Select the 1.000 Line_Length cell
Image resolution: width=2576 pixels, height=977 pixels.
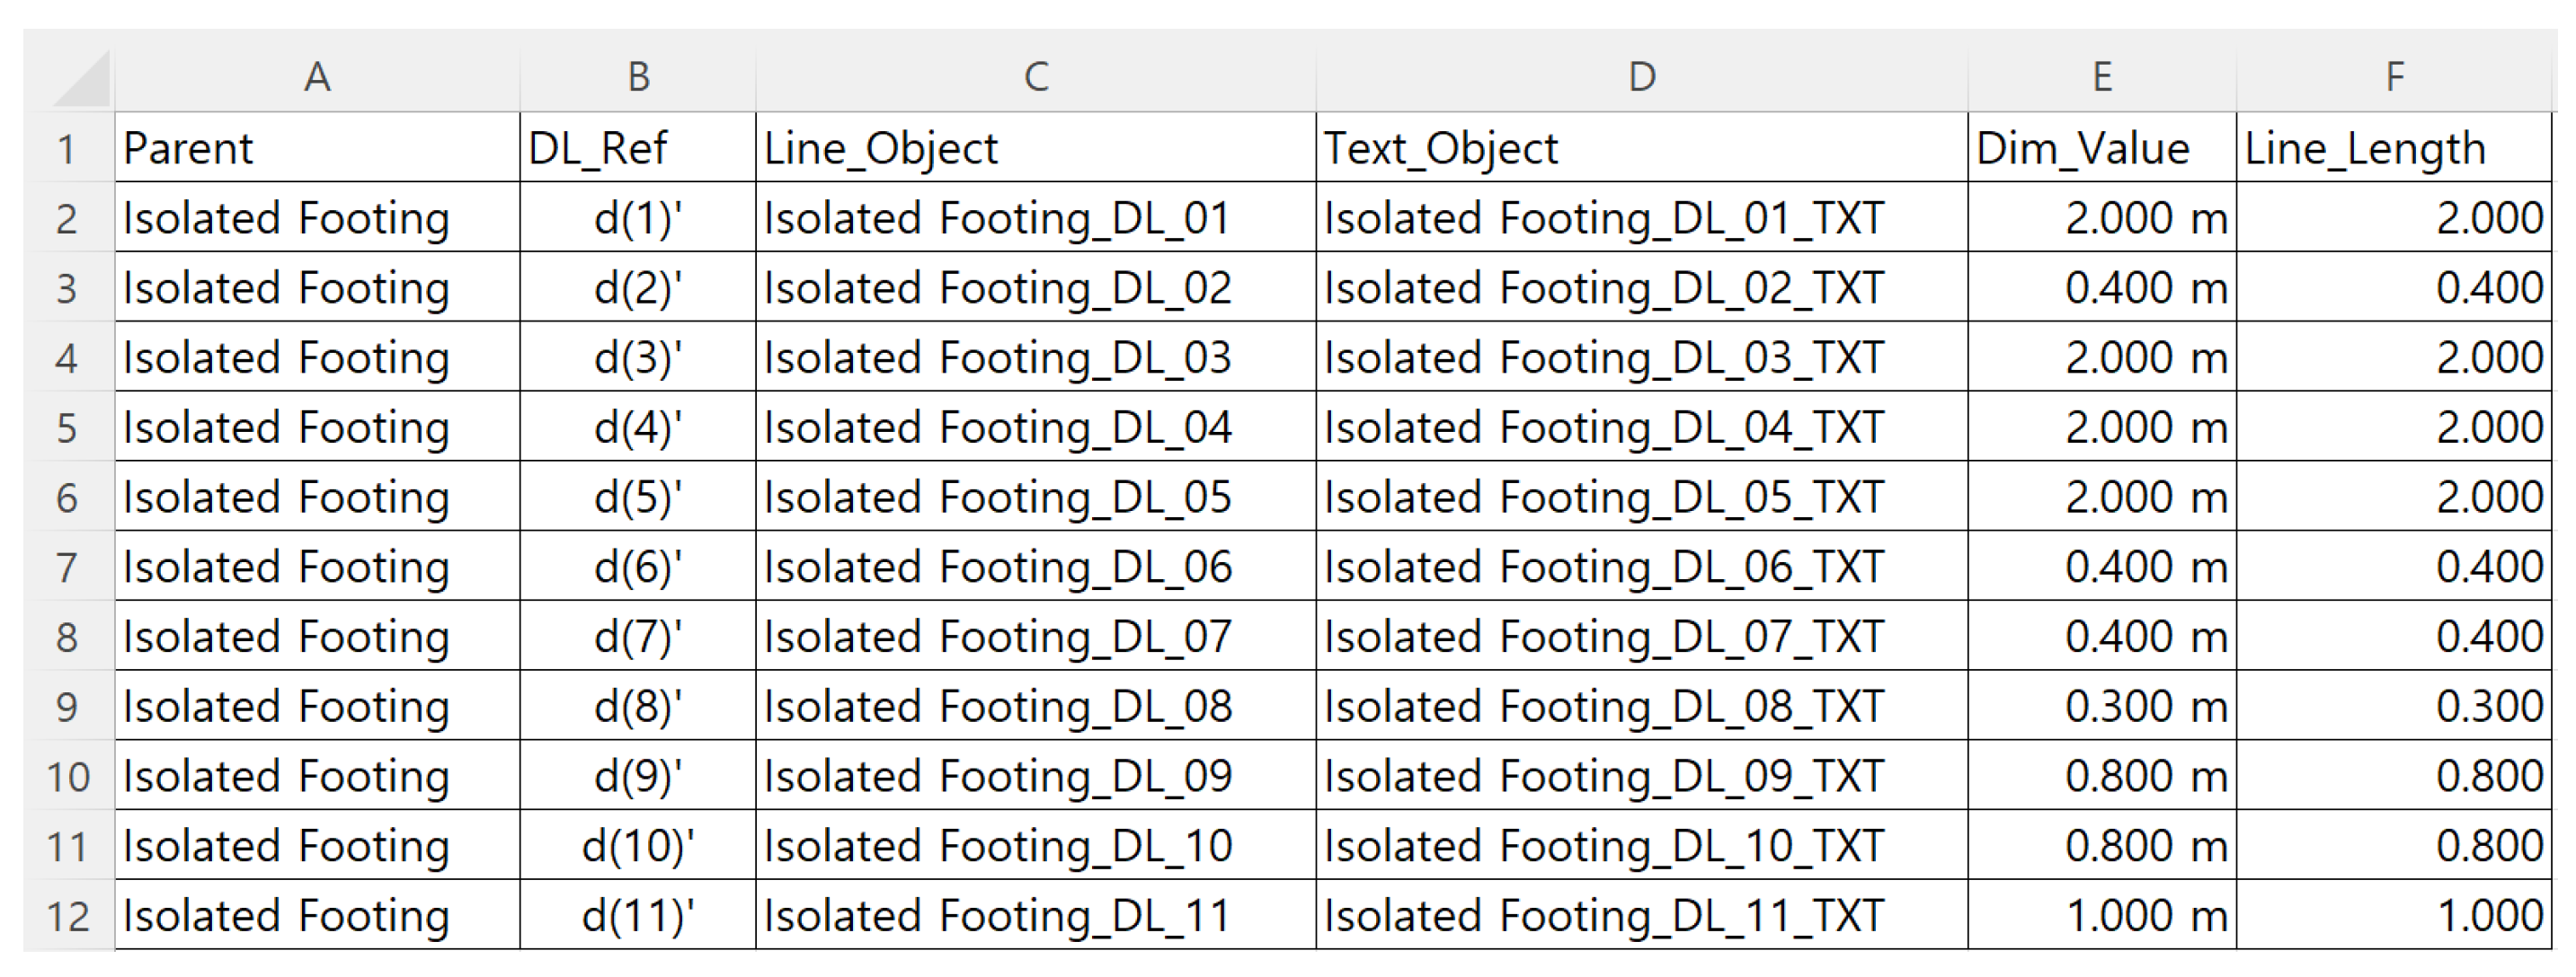pyautogui.click(x=2394, y=916)
